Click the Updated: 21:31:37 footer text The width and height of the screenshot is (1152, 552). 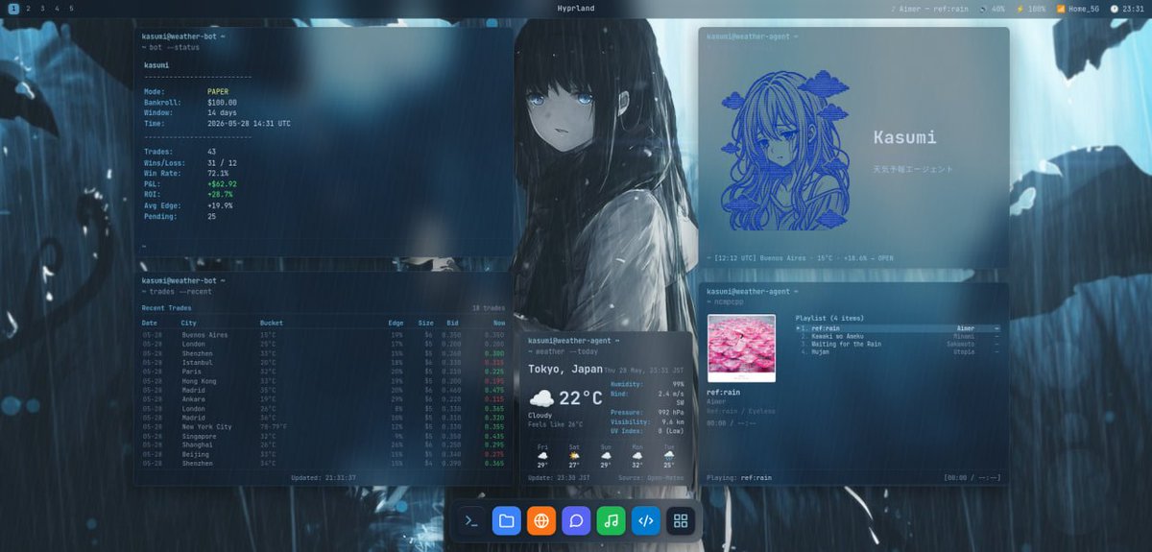point(324,477)
